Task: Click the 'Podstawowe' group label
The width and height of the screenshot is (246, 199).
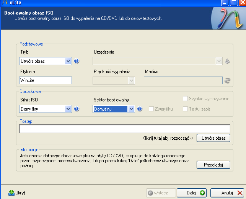Action: tap(31, 44)
